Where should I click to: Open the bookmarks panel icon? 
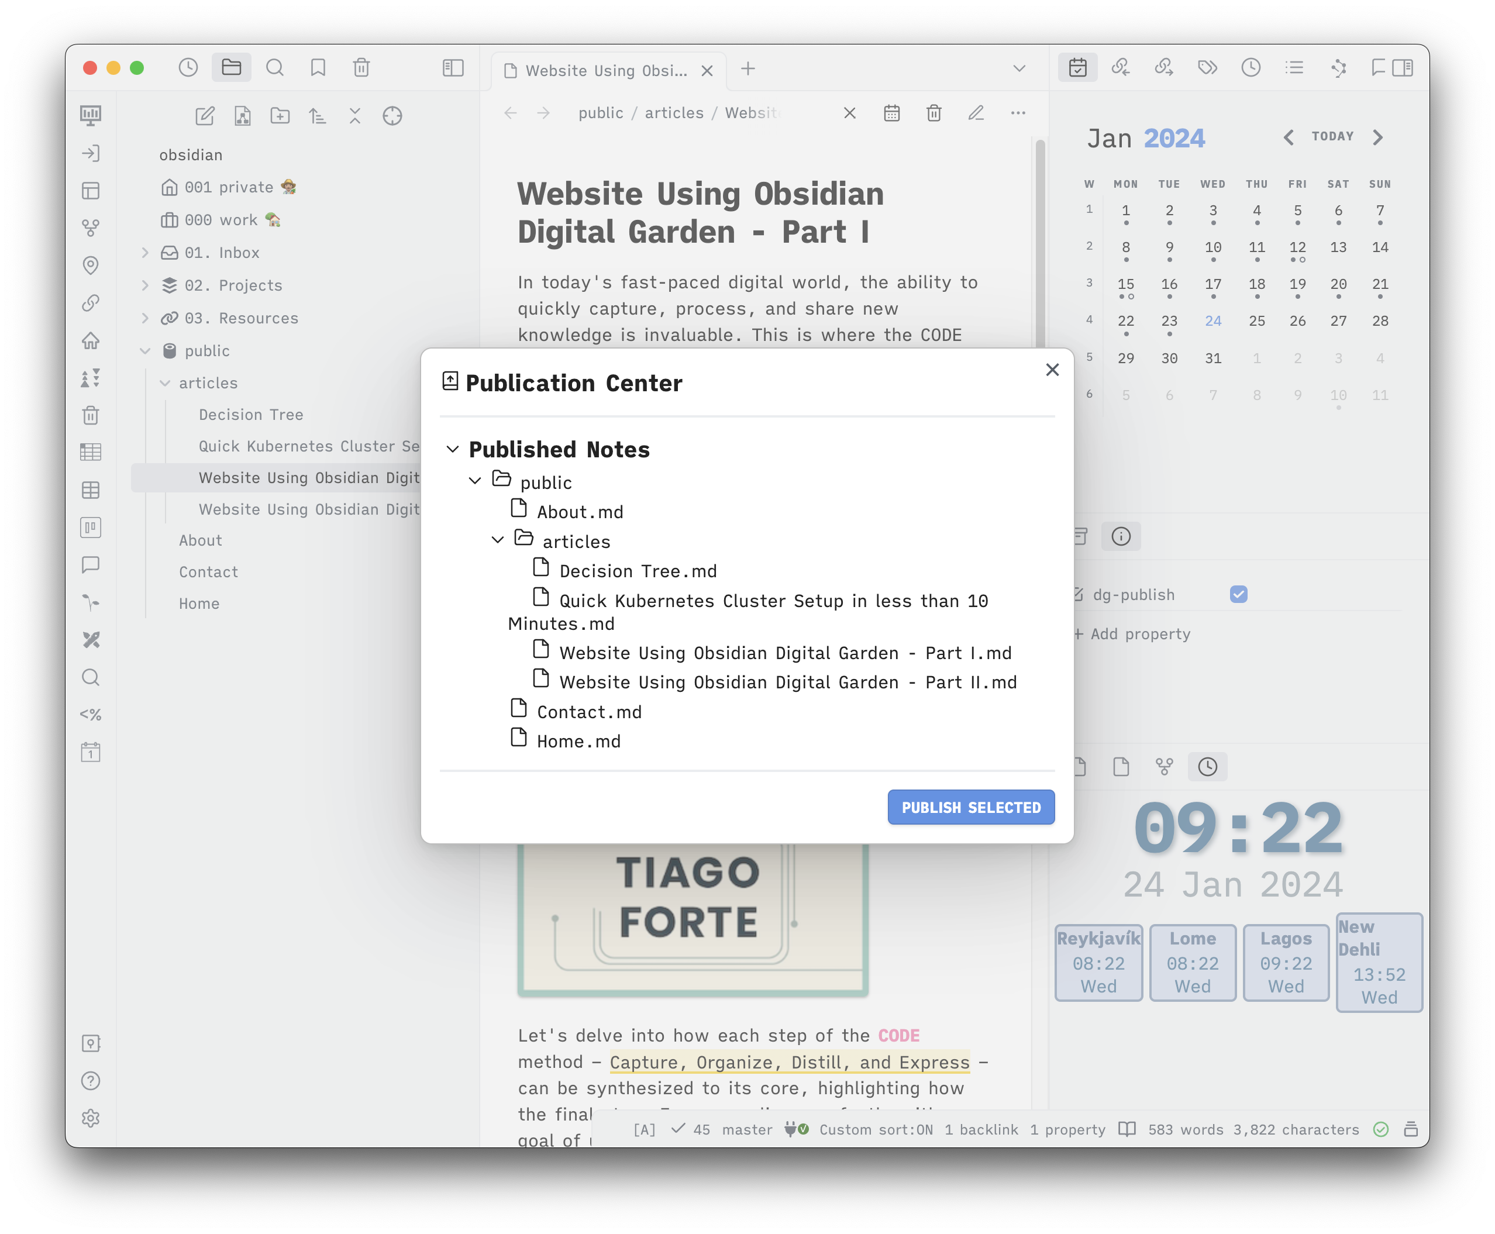[x=318, y=67]
